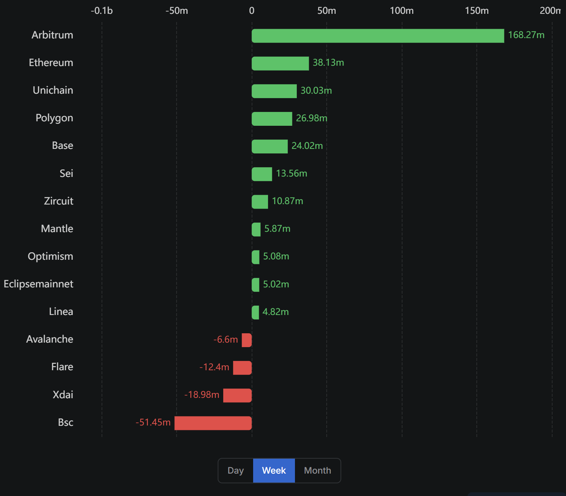This screenshot has height=496, width=566.
Task: Click the 5.08m value label
Action: 276,256
